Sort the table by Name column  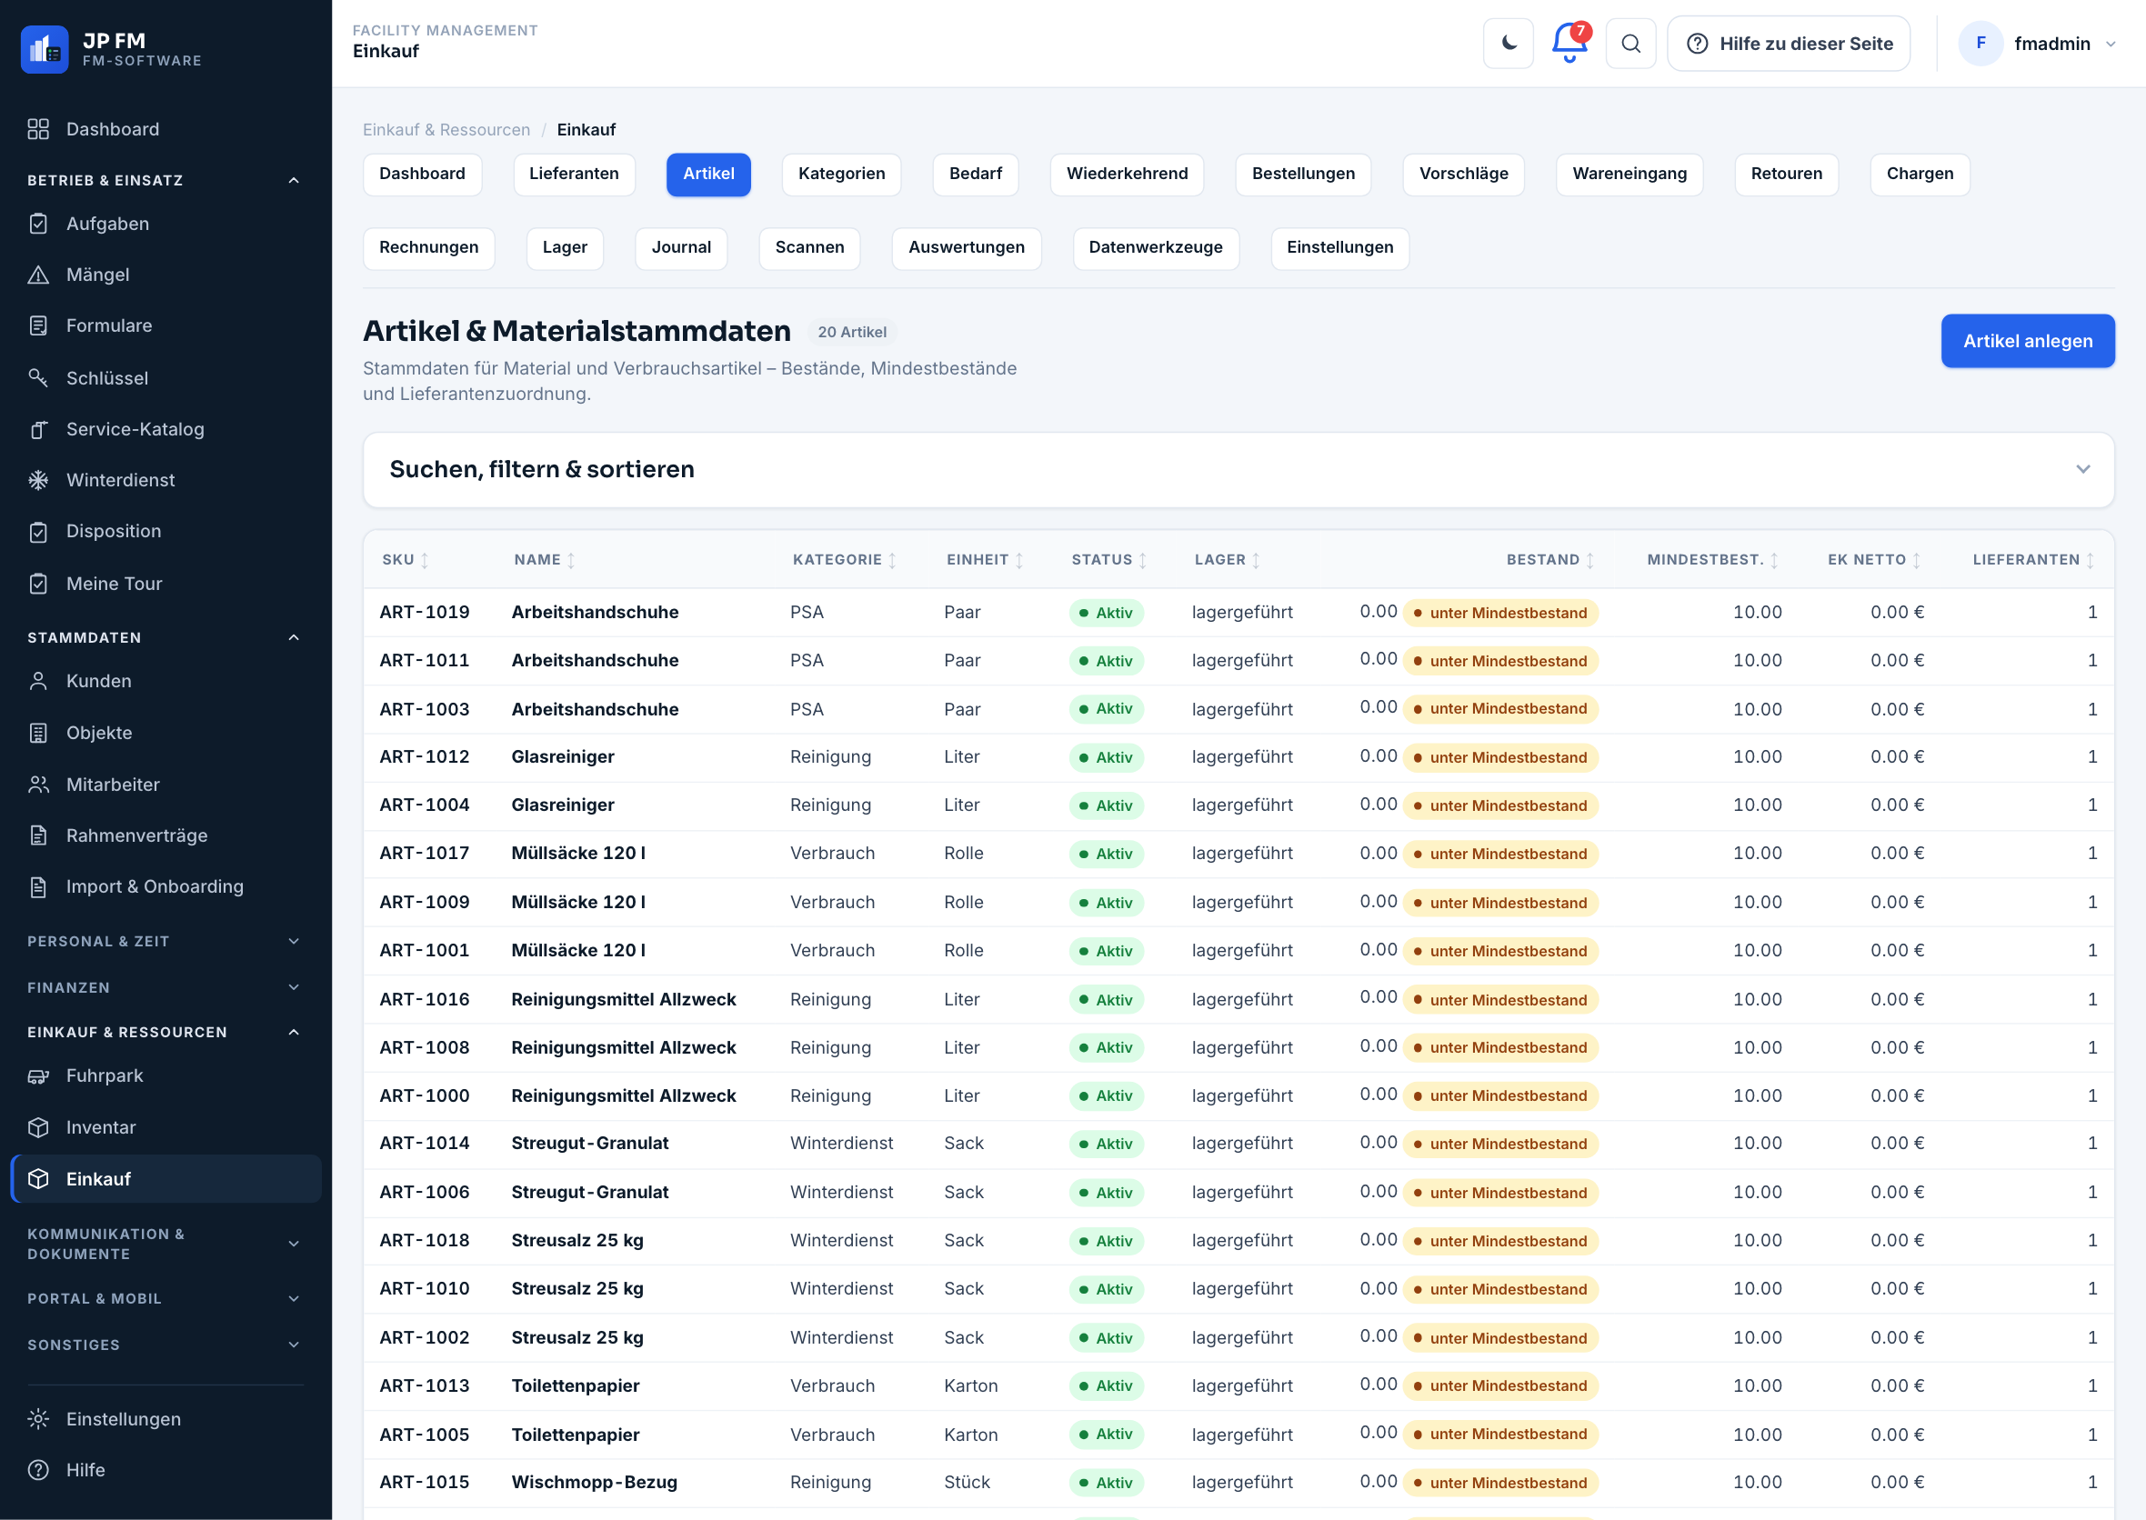(544, 560)
